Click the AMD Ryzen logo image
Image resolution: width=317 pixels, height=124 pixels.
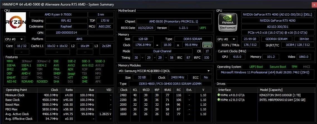pos(16,22)
